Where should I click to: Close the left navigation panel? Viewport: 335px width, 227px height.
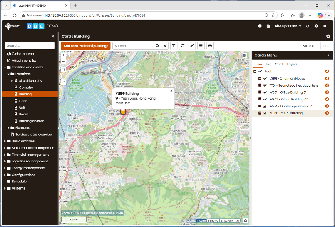(53, 37)
